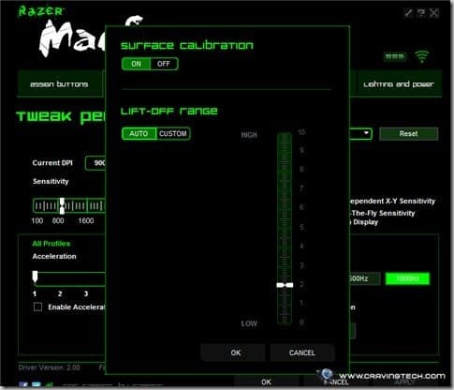The width and height of the screenshot is (454, 390).
Task: Open the Twitter icon at bottom left
Action: pyautogui.click(x=37, y=385)
